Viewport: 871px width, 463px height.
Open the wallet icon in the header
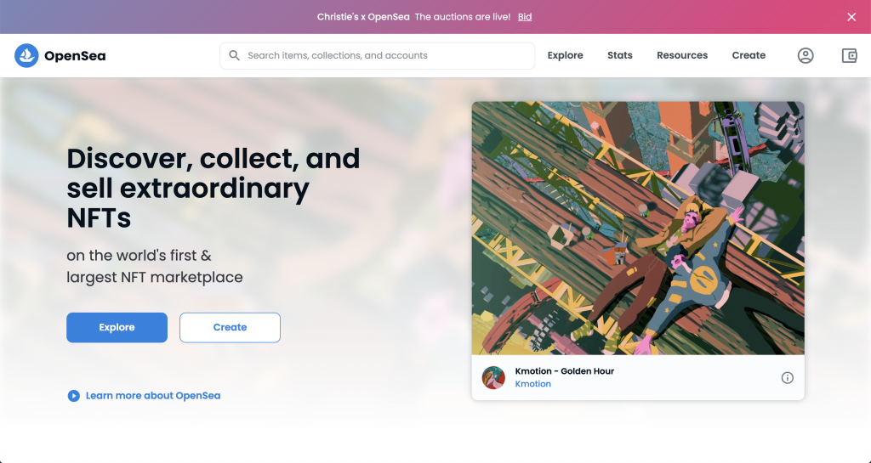(x=850, y=55)
